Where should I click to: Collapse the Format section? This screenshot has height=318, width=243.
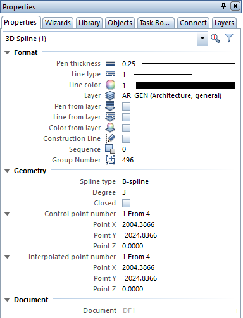[x=8, y=52]
